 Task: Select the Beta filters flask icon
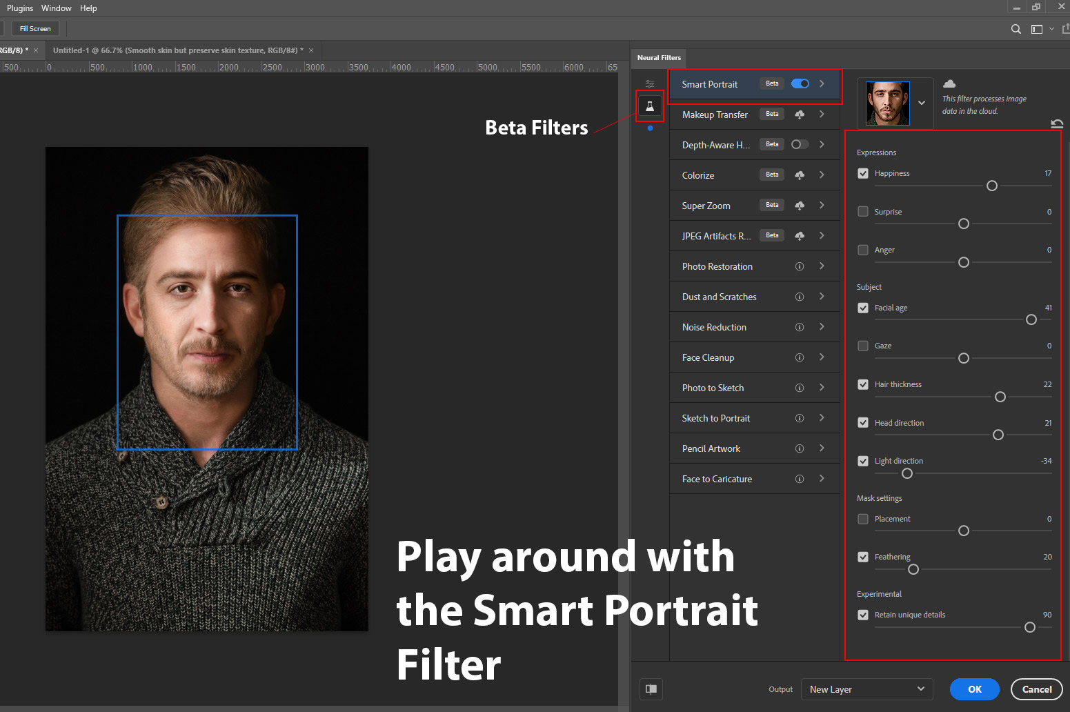pos(650,106)
